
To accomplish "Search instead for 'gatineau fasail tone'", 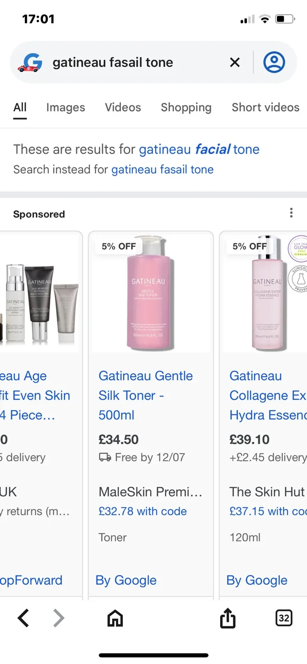I will [x=163, y=170].
